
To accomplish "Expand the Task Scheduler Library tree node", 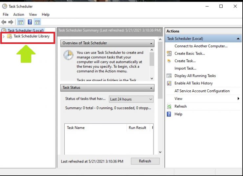I will pyautogui.click(x=4, y=36).
